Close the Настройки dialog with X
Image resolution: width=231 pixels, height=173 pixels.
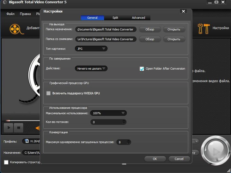click(x=183, y=11)
